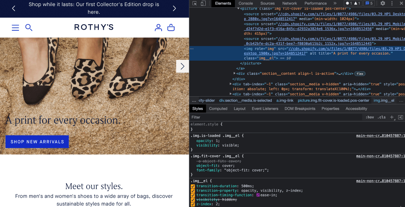The image size is (405, 207).
Task: Go to previous announcement banner message
Action: coord(14,8)
